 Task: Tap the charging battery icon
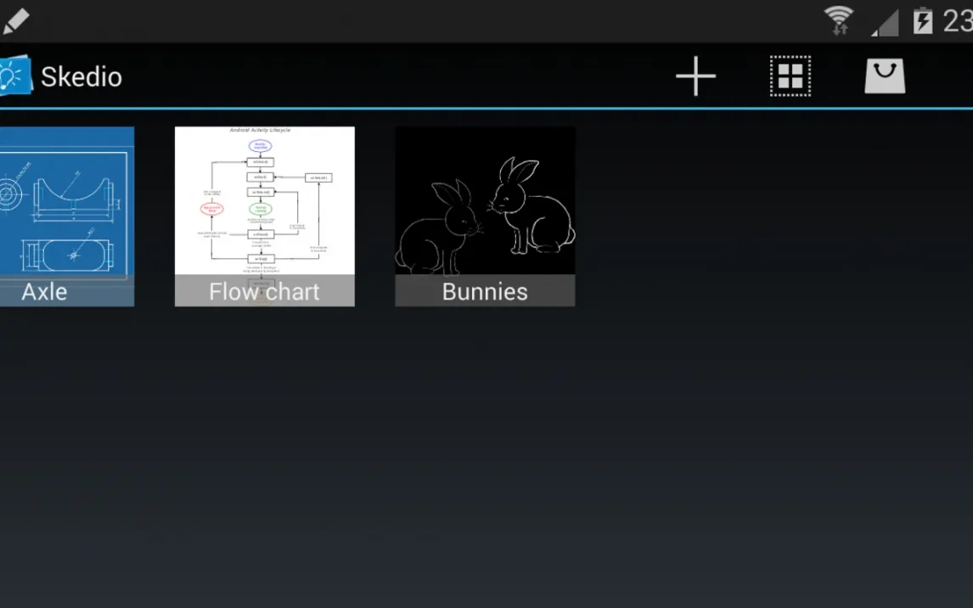point(922,20)
